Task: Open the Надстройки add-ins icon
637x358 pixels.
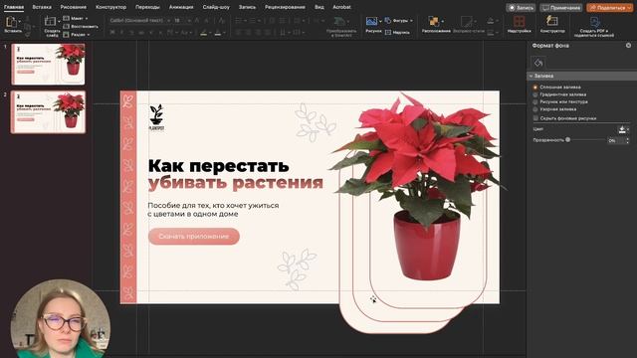Action: coord(519,21)
